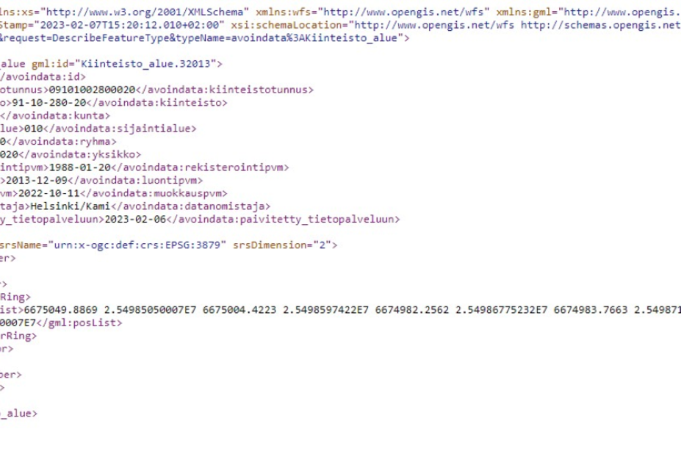Click the schemas.opengis.net URL

[601, 25]
